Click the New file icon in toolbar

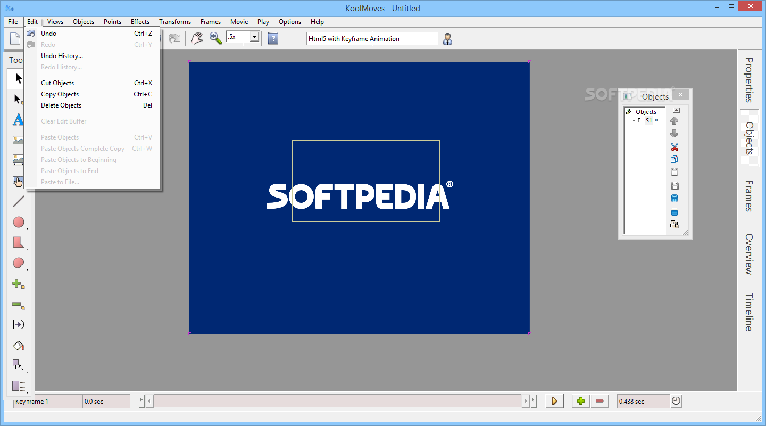[15, 38]
